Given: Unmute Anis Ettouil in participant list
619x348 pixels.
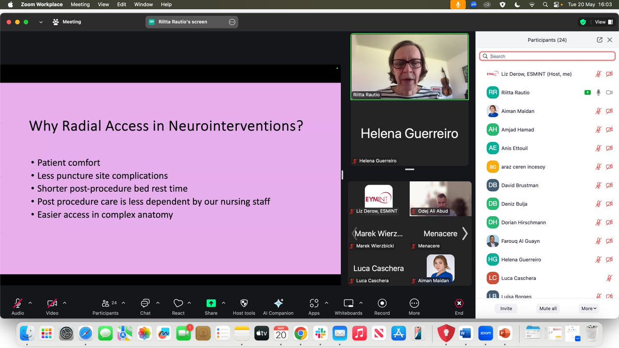Looking at the screenshot, I should [598, 148].
